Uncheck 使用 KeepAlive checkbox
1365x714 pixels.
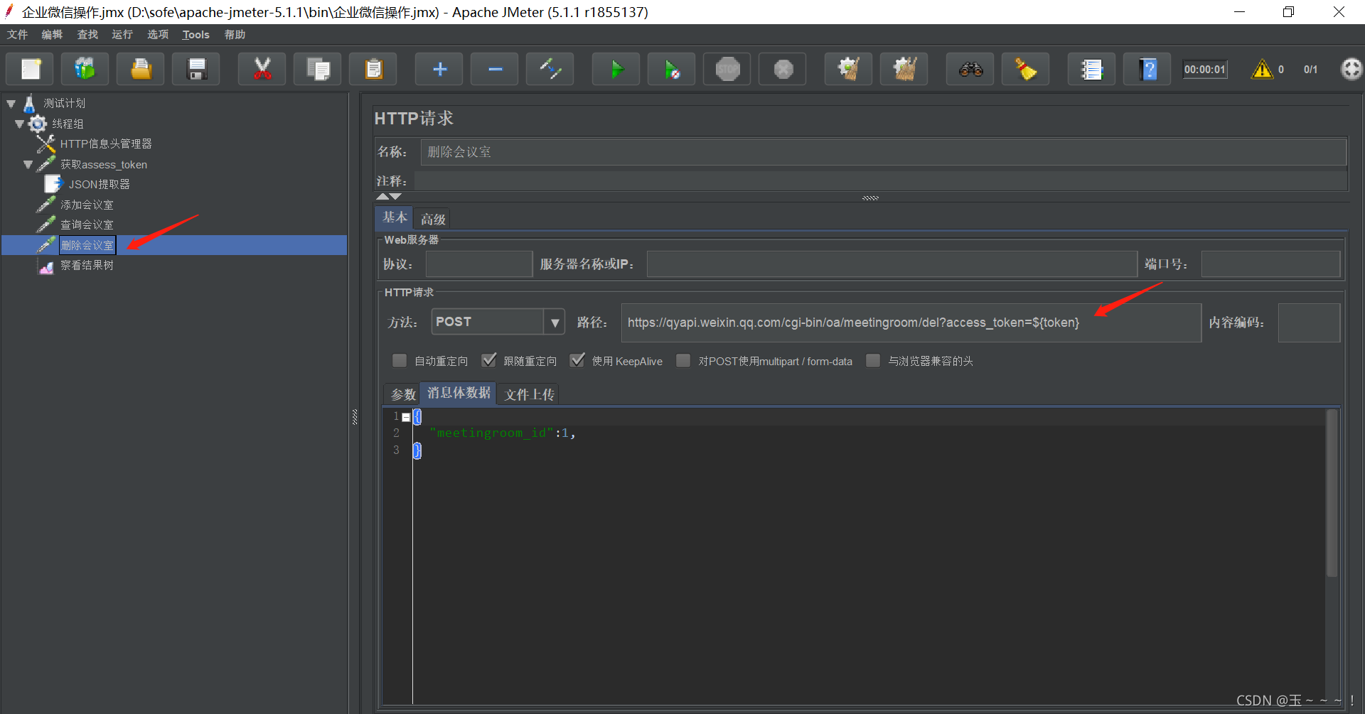pos(577,361)
